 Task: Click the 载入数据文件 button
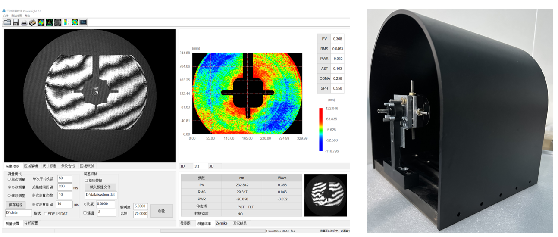(100, 187)
